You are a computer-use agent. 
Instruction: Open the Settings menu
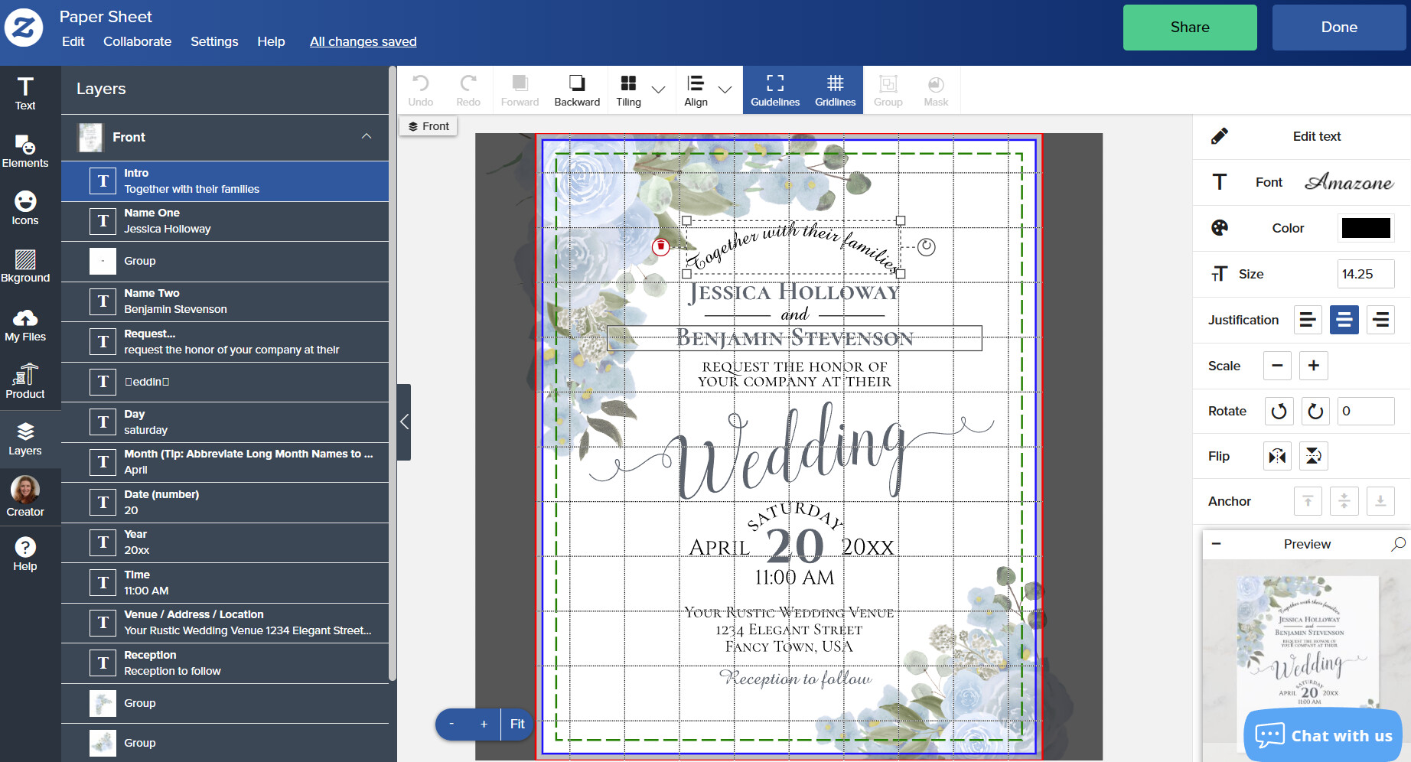214,41
